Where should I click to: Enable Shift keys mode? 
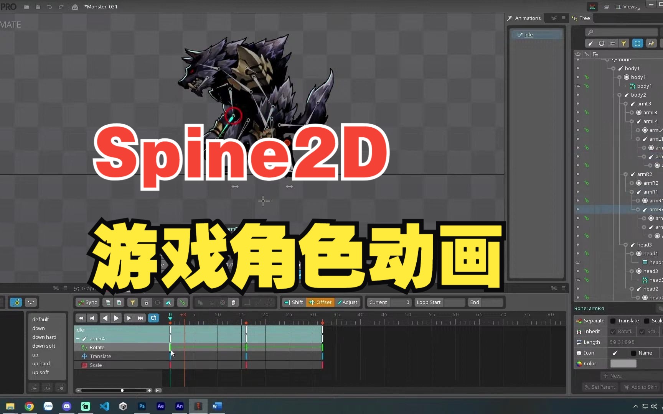[x=294, y=302]
